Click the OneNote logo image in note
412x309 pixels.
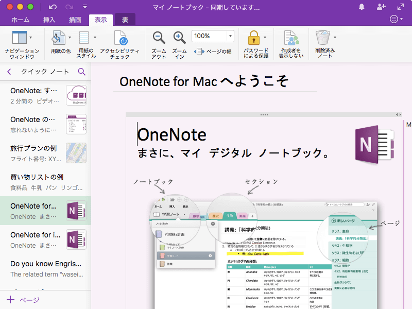pos(375,144)
